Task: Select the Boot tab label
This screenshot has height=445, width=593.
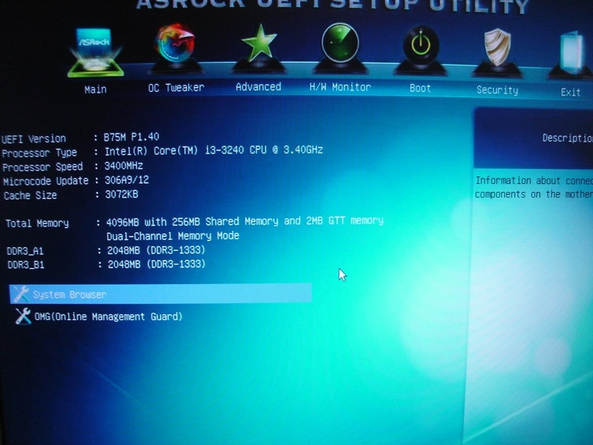Action: click(420, 88)
